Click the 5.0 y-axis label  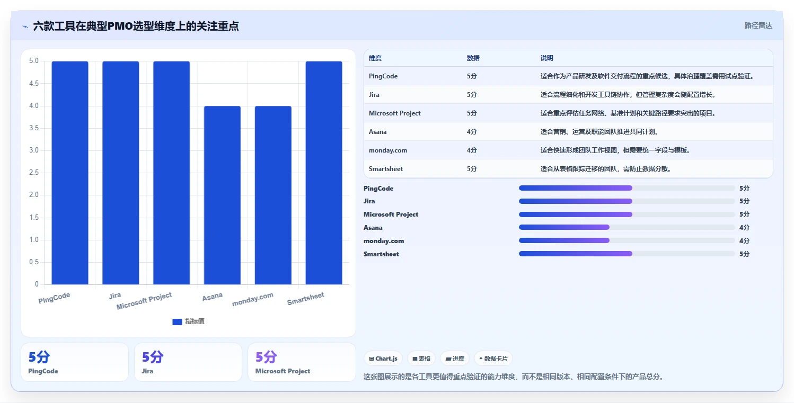[33, 61]
